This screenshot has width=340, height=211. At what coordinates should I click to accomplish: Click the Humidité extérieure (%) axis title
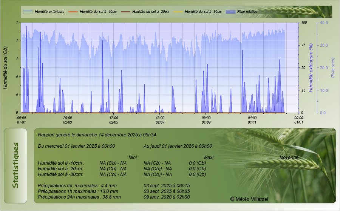tap(311, 67)
